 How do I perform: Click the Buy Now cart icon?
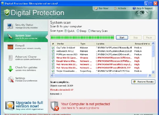pyautogui.click(x=96, y=8)
